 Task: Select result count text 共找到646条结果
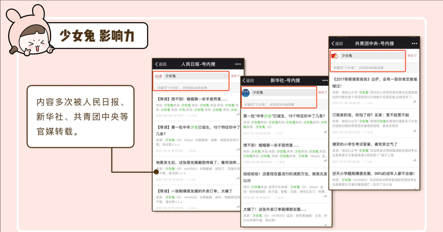[195, 88]
